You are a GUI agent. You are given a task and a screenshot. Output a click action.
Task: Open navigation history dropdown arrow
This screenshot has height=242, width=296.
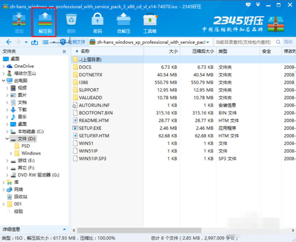pyautogui.click(x=26, y=42)
